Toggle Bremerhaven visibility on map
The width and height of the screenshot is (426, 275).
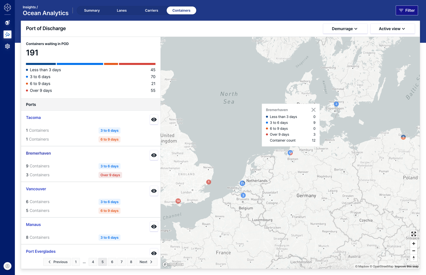tap(154, 155)
